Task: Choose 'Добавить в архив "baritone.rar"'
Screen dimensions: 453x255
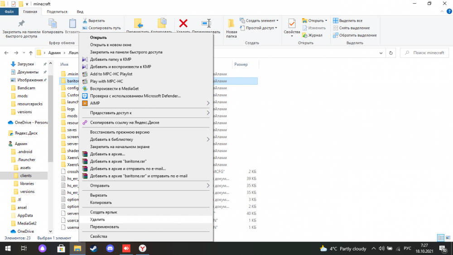Action: (146, 161)
